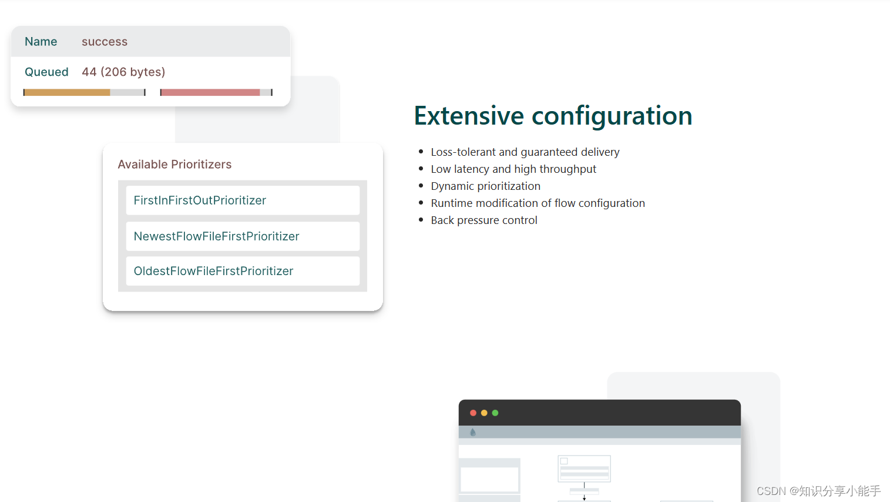Screen dimensions: 890x502
Task: Click the red queue size progress bar
Action: pos(216,92)
